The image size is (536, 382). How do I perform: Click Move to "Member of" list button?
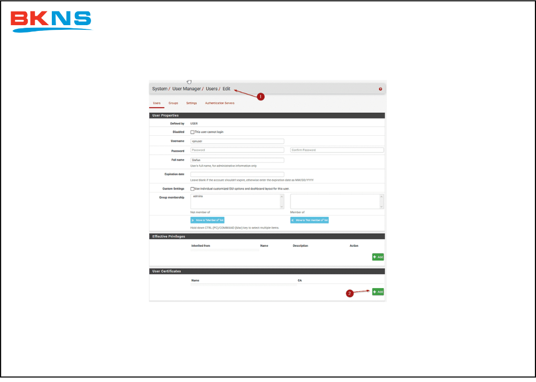tap(207, 220)
